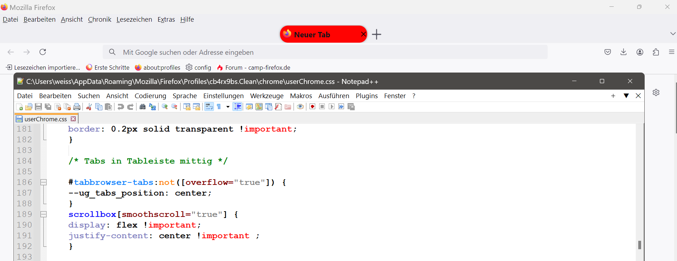Click the synchronize horizontal scrolling icon
Screen dimensions: 677x261
tap(196, 107)
